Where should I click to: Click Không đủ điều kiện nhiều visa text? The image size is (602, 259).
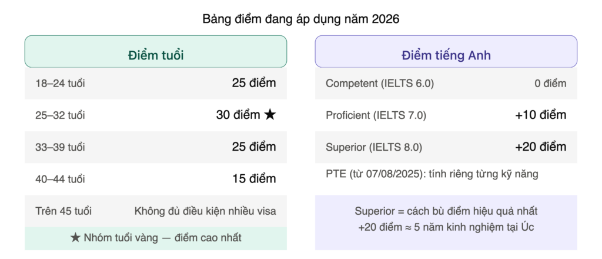pyautogui.click(x=205, y=211)
